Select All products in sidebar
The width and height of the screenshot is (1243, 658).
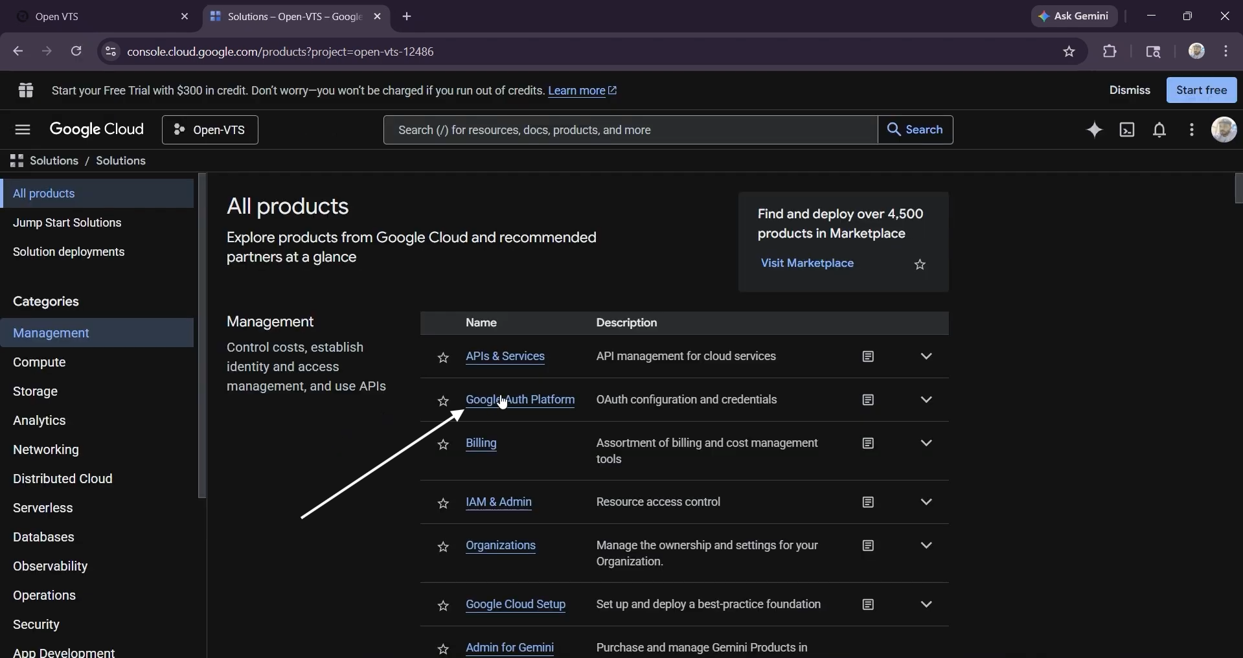click(x=97, y=194)
